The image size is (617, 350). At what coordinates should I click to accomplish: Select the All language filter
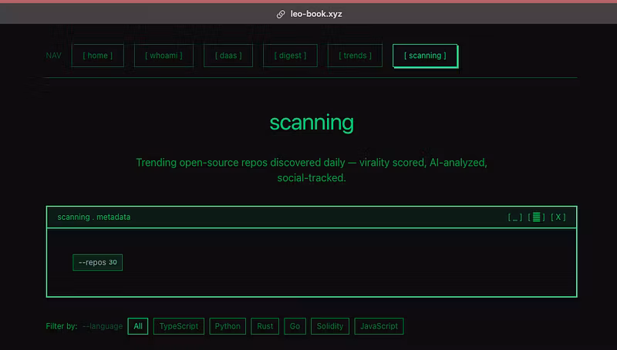point(138,326)
